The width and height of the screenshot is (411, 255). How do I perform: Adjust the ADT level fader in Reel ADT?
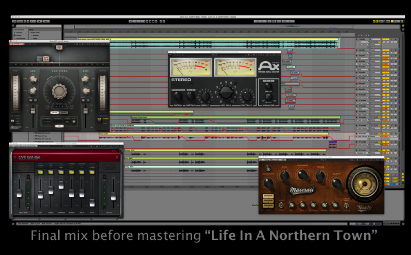click(85, 111)
